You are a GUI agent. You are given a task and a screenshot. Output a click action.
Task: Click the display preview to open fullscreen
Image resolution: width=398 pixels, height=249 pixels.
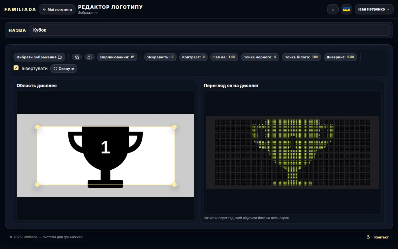293,152
